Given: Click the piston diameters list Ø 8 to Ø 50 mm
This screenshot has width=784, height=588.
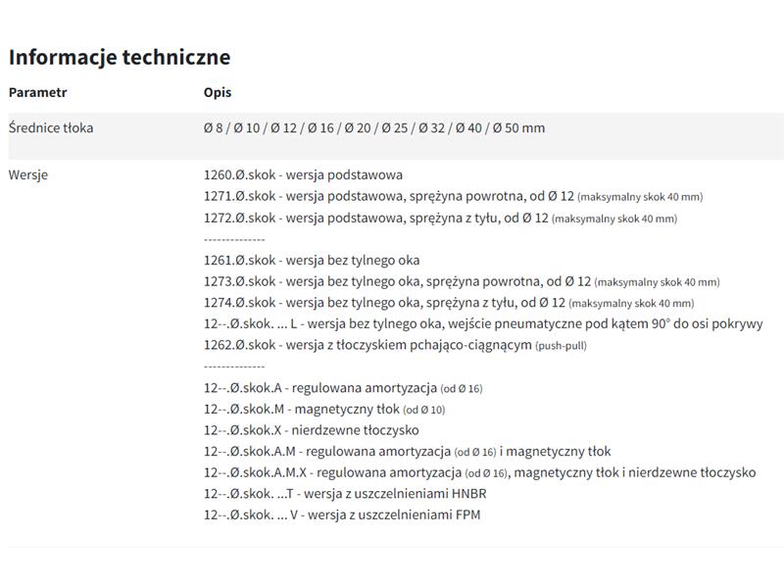Looking at the screenshot, I should click(x=374, y=127).
